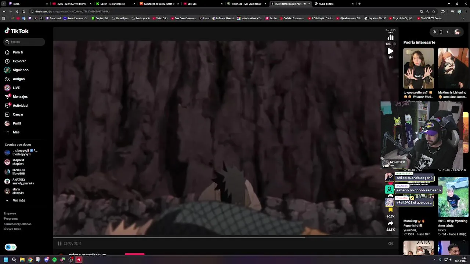Screen dimensions: 470x264
Task: Open the Toxico suggested video thumbnail
Action: tap(419, 69)
